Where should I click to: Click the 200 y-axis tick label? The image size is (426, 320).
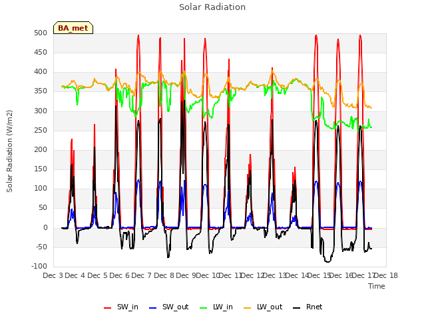(41, 149)
